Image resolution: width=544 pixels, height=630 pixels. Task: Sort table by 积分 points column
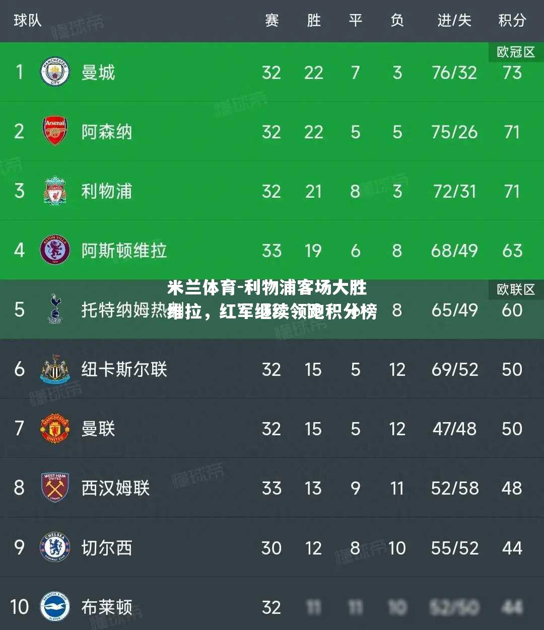click(512, 20)
